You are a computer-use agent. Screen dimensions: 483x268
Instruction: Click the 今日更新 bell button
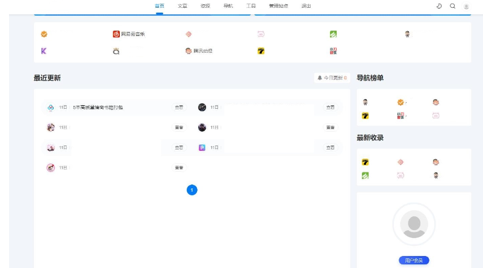(332, 78)
